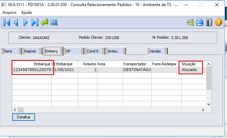The image size is (227, 138).
Task: Open the yellow hierarchy tree icon
Action: [x=190, y=23]
